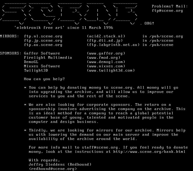
Task: Click the www.twilight3d.com sponsor link
Action: 111,71
